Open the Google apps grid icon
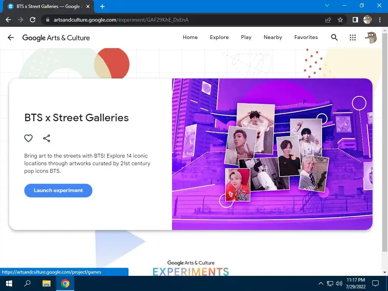This screenshot has height=291, width=388. point(353,38)
